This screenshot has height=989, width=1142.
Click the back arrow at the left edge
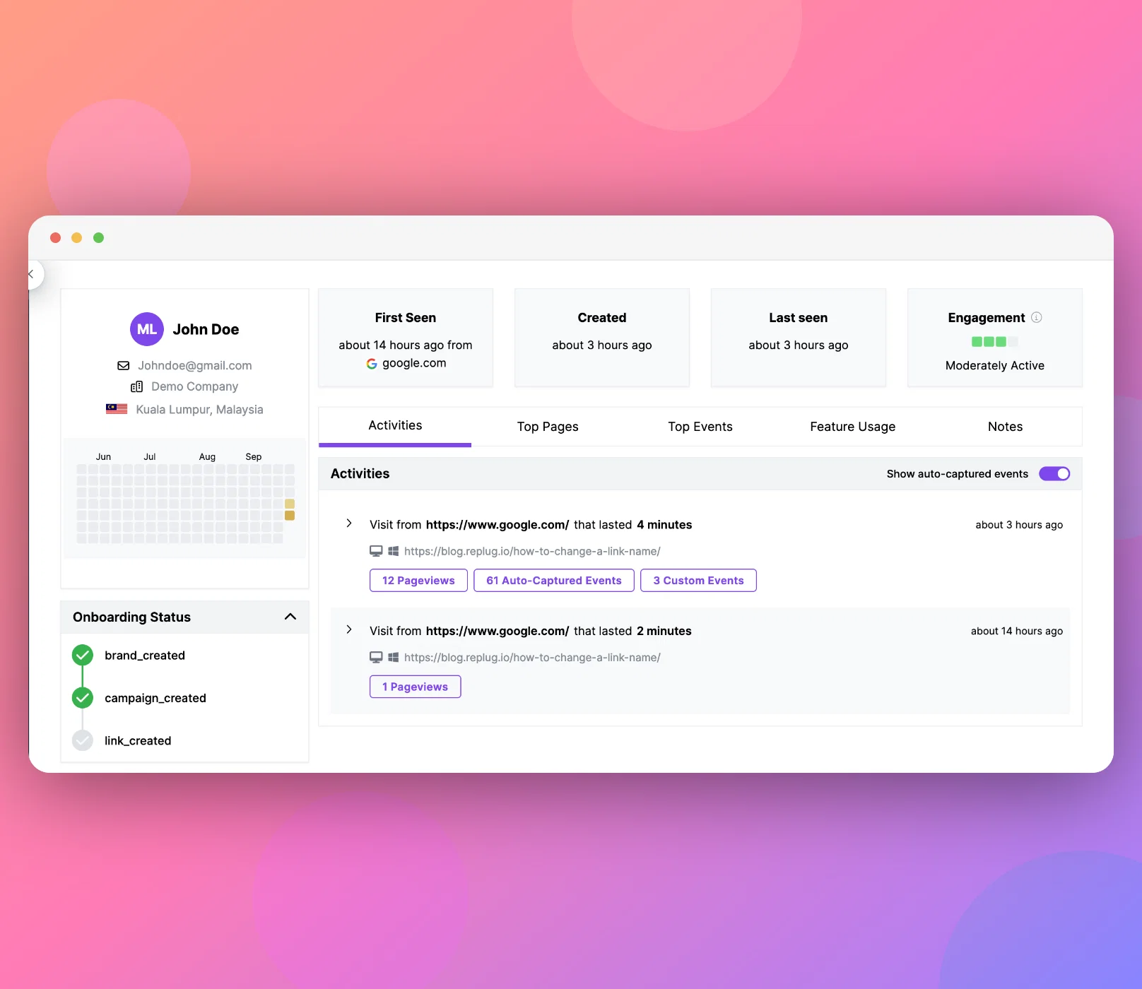[x=32, y=274]
